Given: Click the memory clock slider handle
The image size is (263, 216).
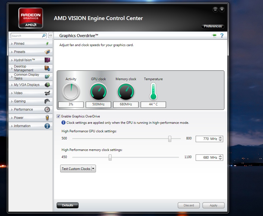Looking at the screenshot, I should 110,157.
